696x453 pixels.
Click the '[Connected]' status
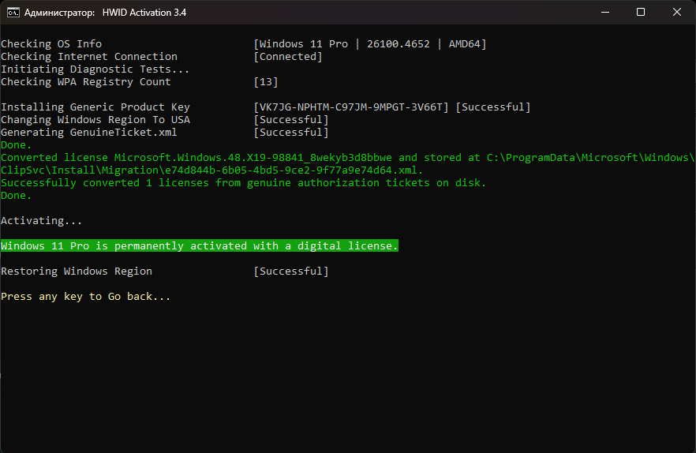287,56
